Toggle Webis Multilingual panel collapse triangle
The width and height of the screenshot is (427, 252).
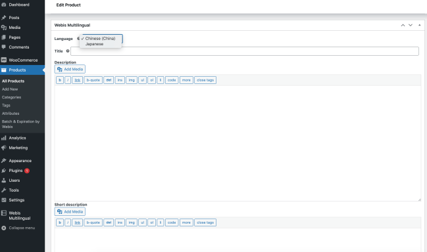tap(419, 25)
